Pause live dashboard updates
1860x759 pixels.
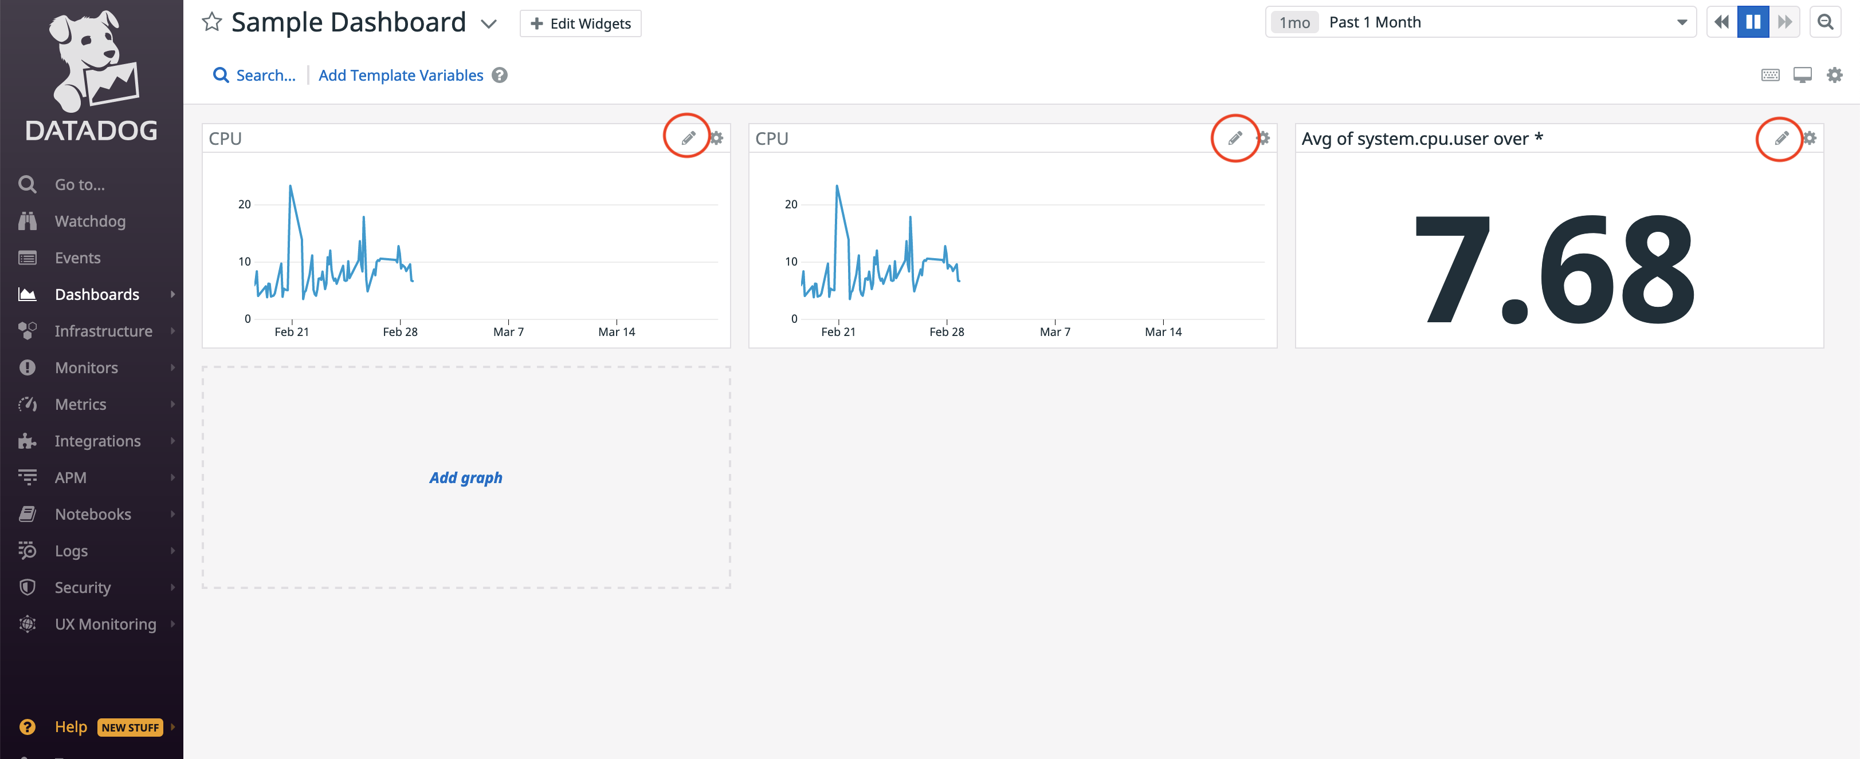pos(1752,22)
